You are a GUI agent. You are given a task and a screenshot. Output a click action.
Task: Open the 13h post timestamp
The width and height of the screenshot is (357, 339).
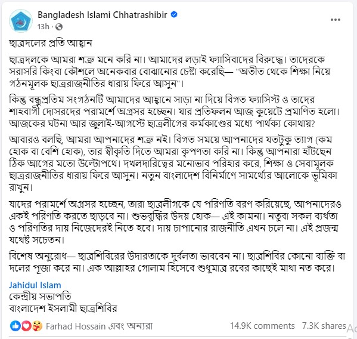tap(44, 27)
